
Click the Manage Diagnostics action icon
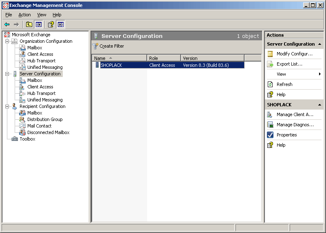[x=270, y=125]
